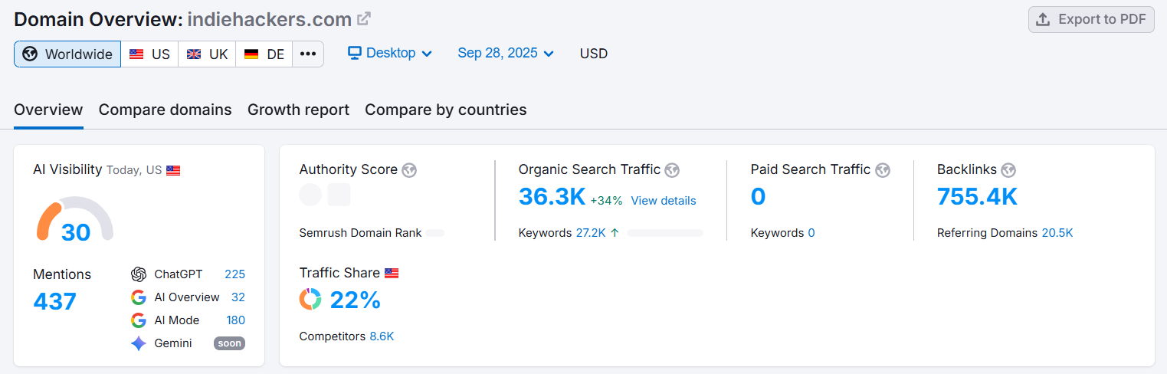This screenshot has width=1167, height=374.
Task: Open Referring Domains count 20.5K
Action: click(x=1057, y=233)
